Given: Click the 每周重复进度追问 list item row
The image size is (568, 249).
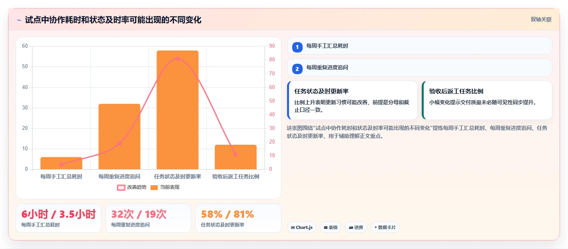Looking at the screenshot, I should pyautogui.click(x=420, y=68).
